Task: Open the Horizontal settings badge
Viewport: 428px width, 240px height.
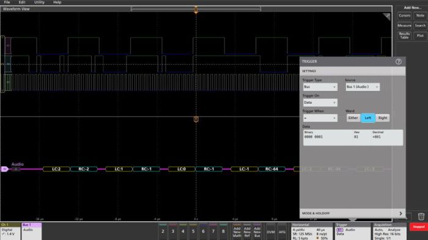Action: coord(312,231)
